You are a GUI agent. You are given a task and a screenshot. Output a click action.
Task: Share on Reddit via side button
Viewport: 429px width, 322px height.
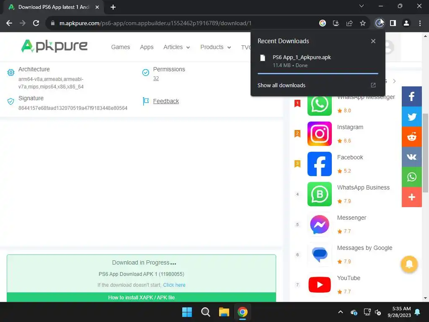coord(411,137)
